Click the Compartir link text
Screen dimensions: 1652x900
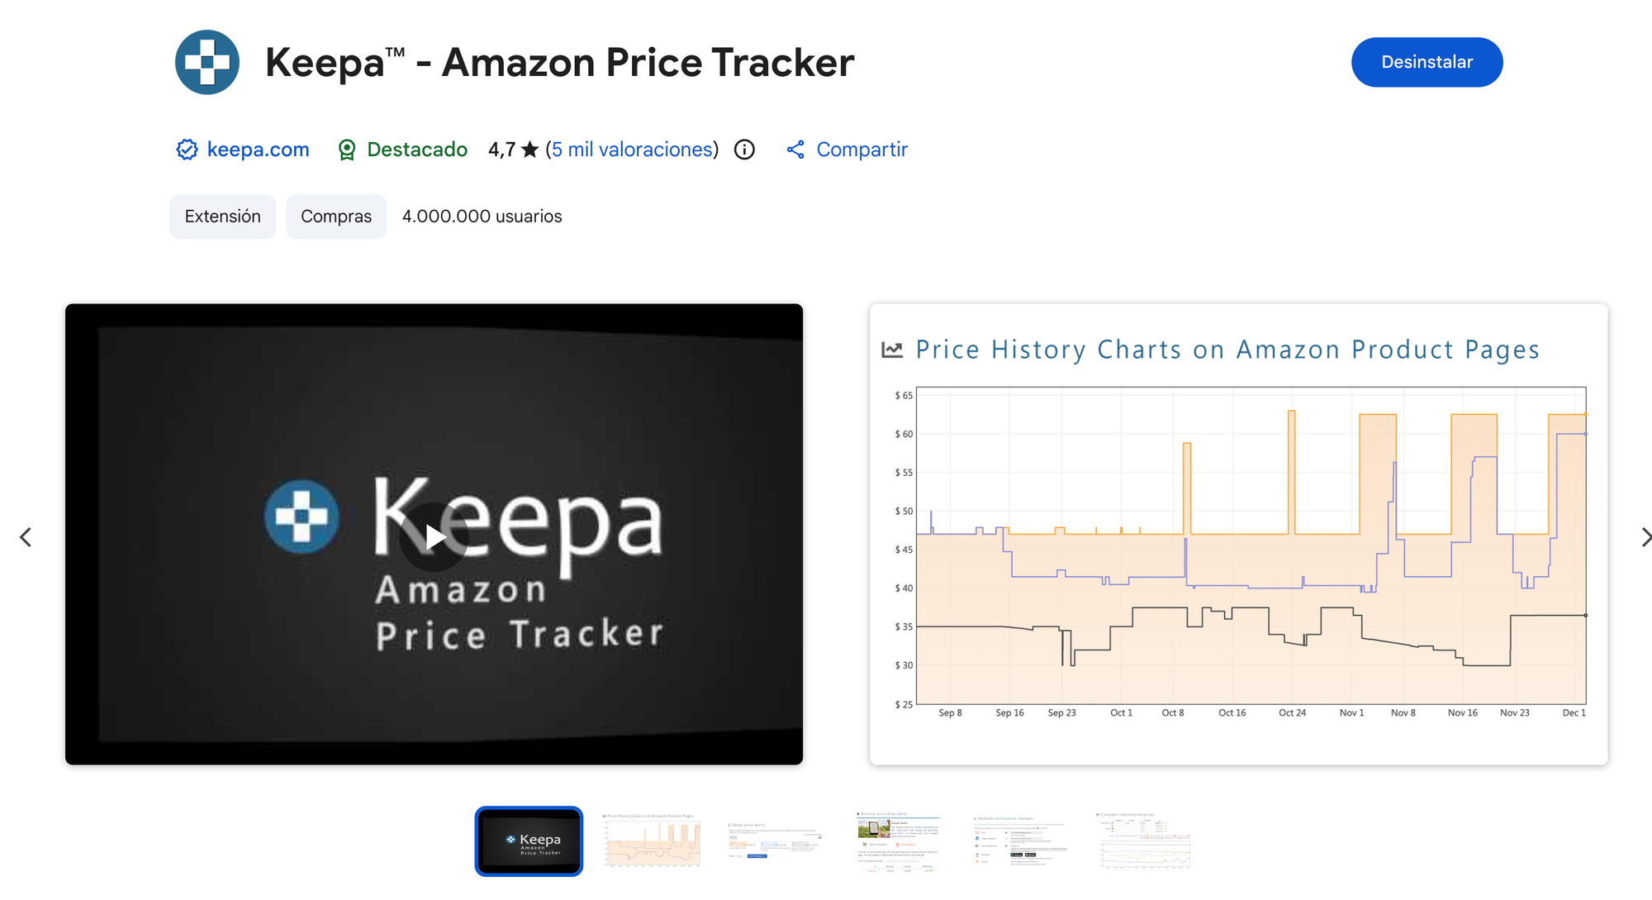[x=862, y=150]
